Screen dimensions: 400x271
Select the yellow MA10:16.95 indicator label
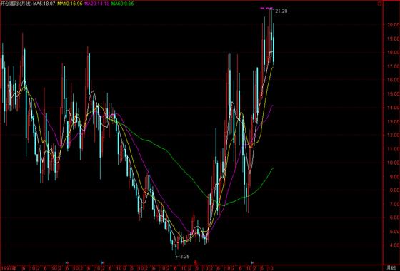pos(70,4)
